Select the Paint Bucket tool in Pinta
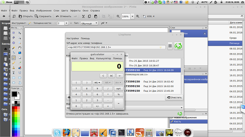 (14, 53)
